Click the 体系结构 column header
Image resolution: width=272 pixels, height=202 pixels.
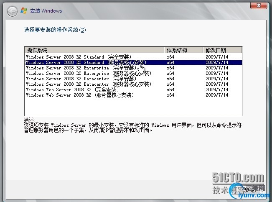[183, 50]
